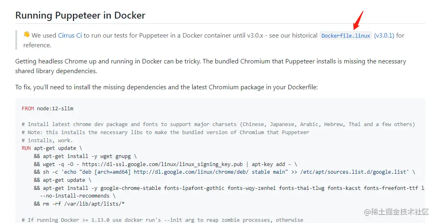Click the /etc/apt/sources.list.d/google.list path

click(x=356, y=172)
